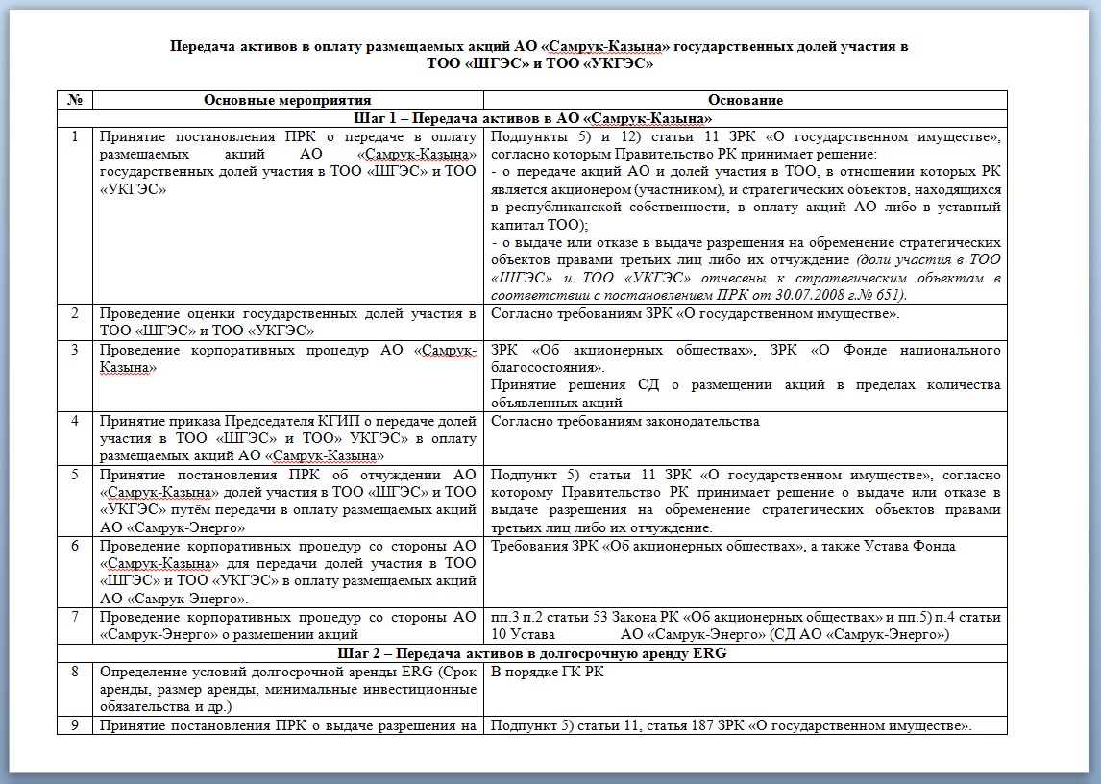Click the "Основные мероприятия" column header
Image resolution: width=1101 pixels, height=784 pixels.
[288, 100]
